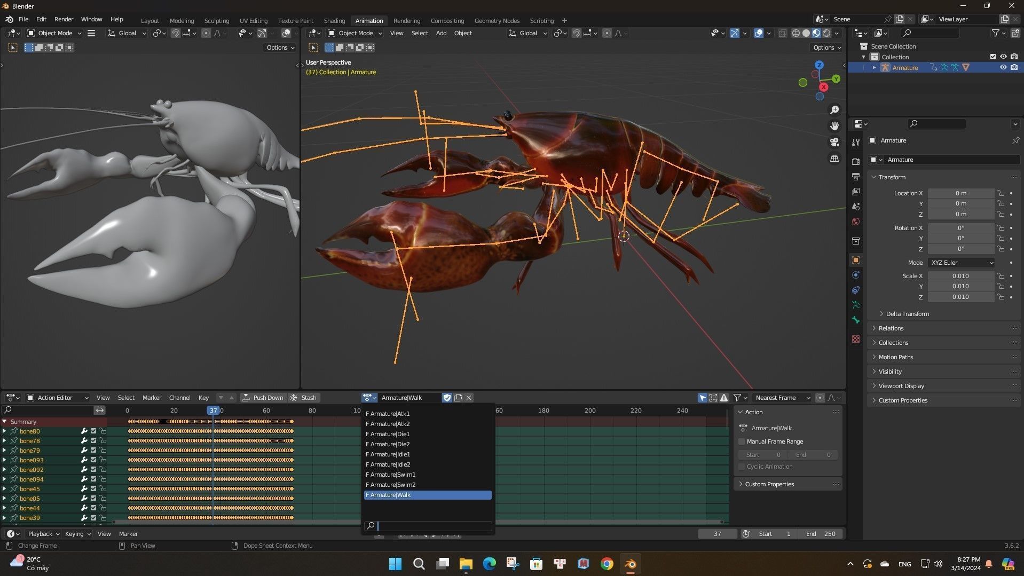
Task: Click the viewport zoom magnifier gizmo
Action: (834, 110)
